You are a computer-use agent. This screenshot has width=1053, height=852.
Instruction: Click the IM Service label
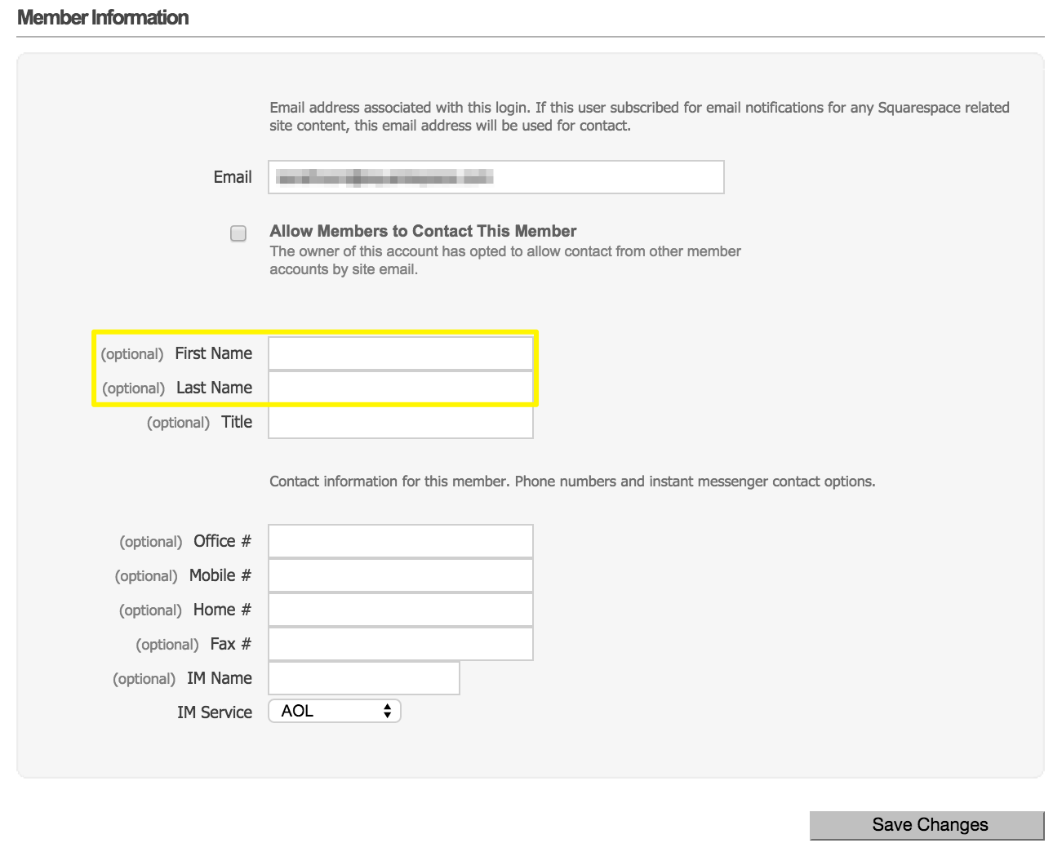pyautogui.click(x=215, y=712)
